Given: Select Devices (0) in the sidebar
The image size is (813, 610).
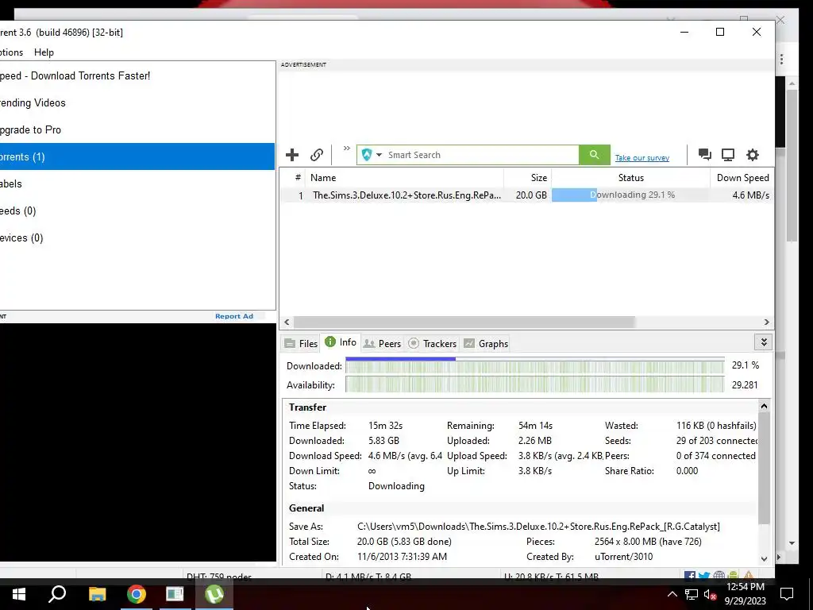Looking at the screenshot, I should coord(137,237).
